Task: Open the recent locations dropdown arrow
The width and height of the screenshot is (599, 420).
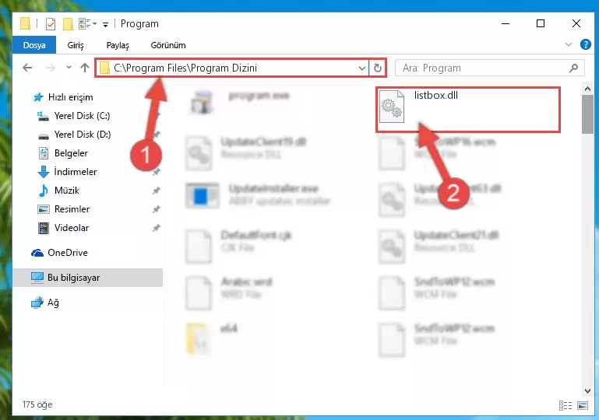Action: click(69, 68)
